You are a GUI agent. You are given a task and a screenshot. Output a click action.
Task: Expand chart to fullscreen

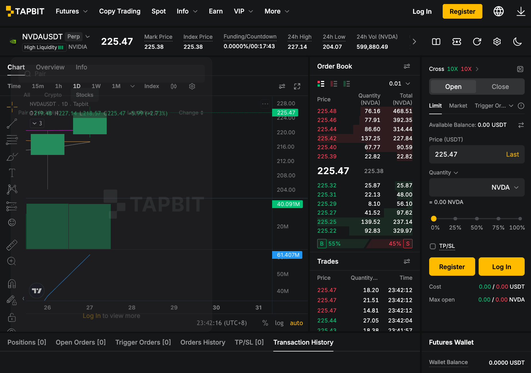(297, 86)
